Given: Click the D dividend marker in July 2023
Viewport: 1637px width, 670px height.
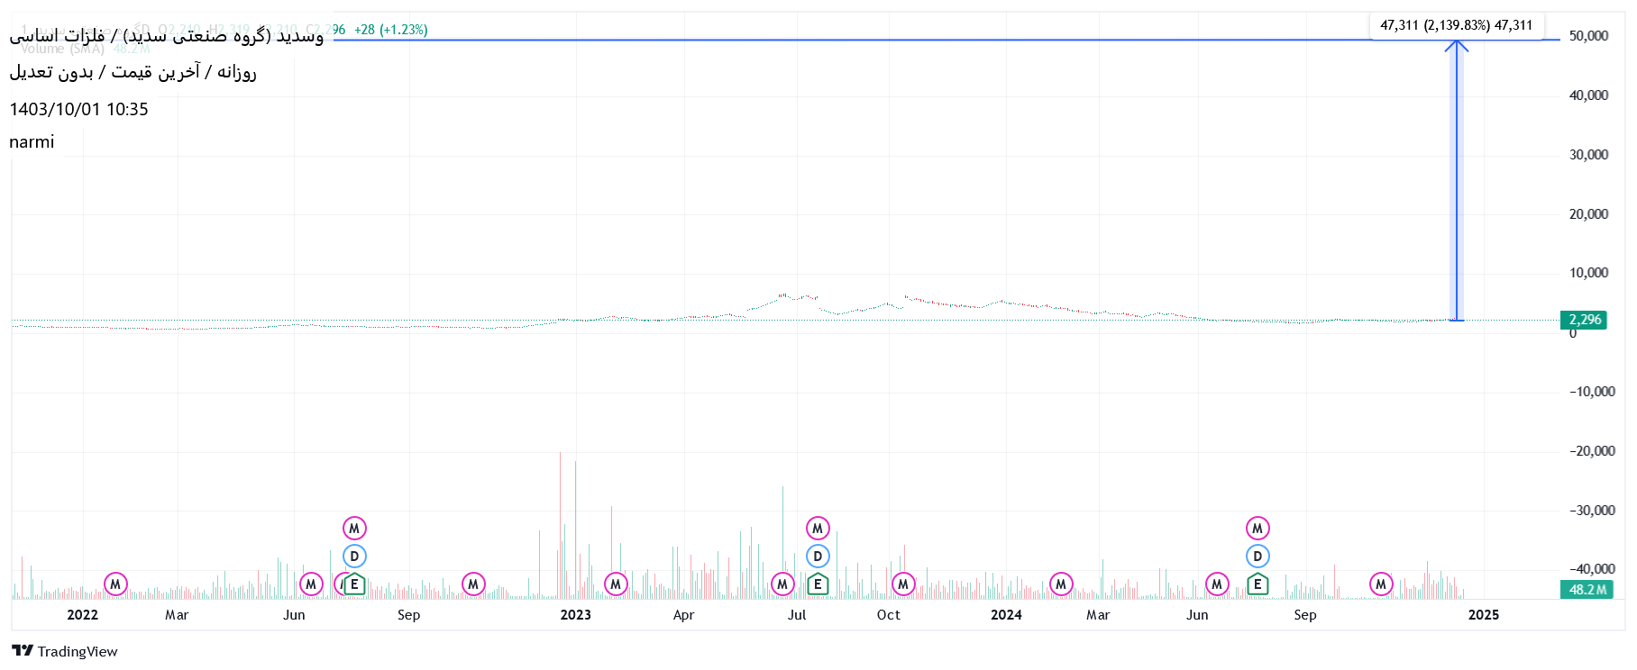Looking at the screenshot, I should tap(818, 557).
